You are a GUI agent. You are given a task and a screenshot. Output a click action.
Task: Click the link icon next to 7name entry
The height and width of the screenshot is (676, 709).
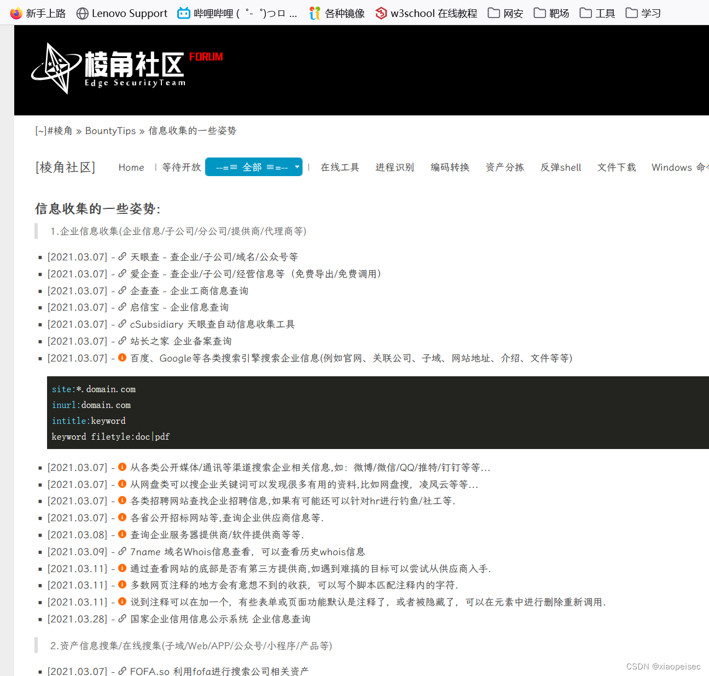[x=121, y=551]
